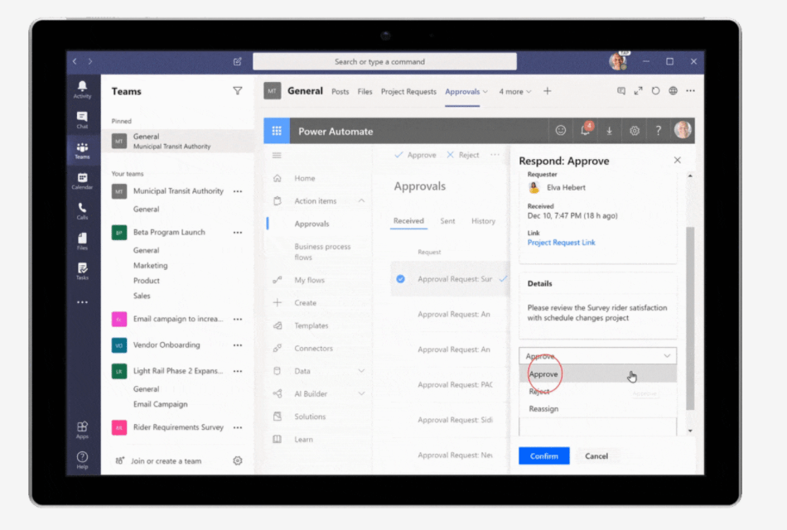This screenshot has height=530, width=787.
Task: Open the user profile picture in title bar
Action: click(618, 61)
